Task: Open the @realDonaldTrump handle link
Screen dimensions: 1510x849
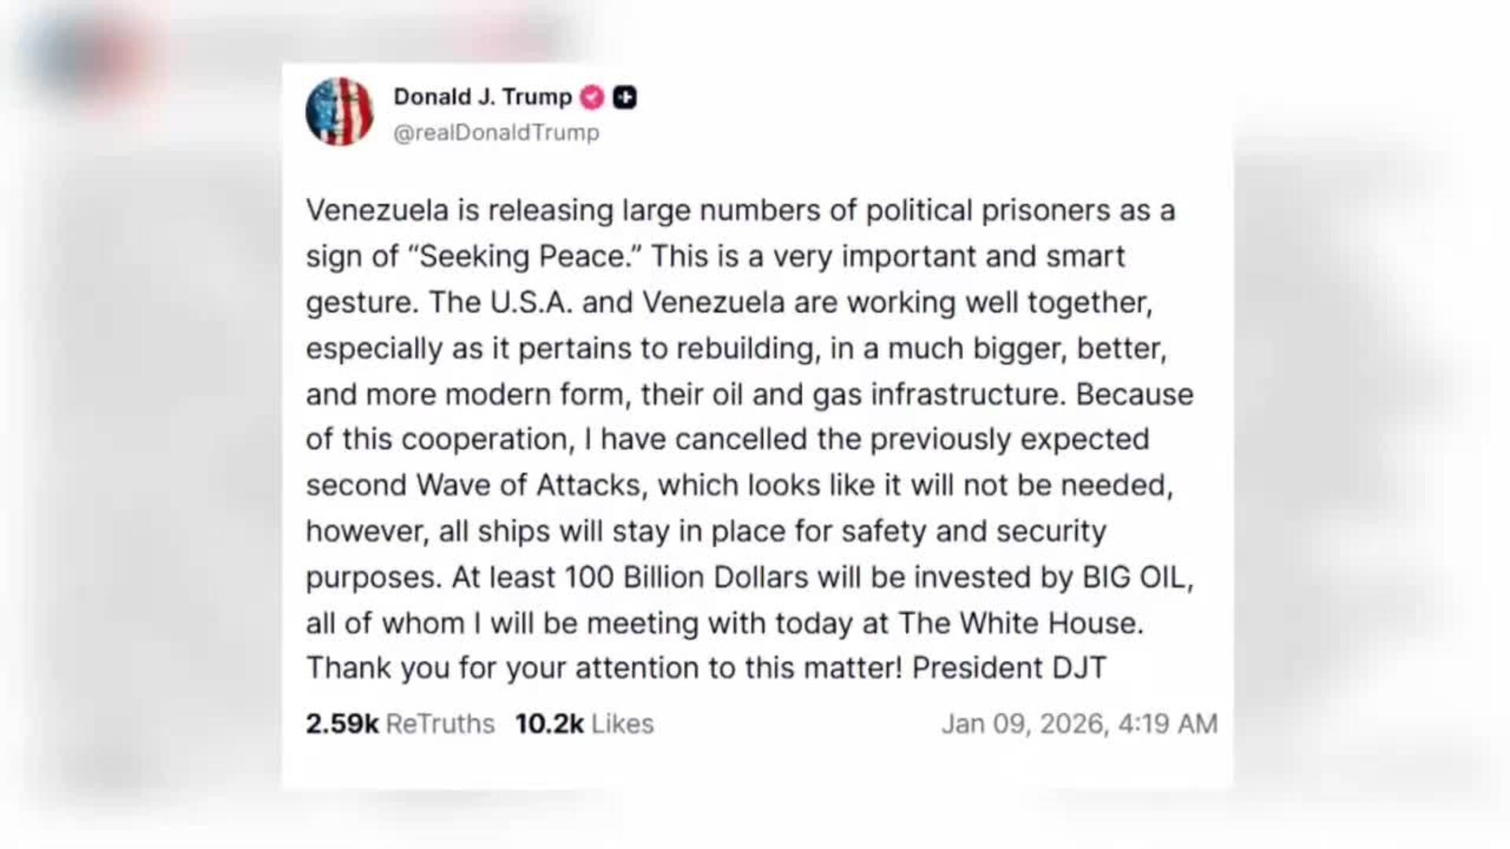Action: pos(495,133)
